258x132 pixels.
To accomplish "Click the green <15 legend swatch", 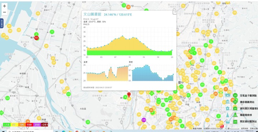I will pyautogui.click(x=6, y=124).
